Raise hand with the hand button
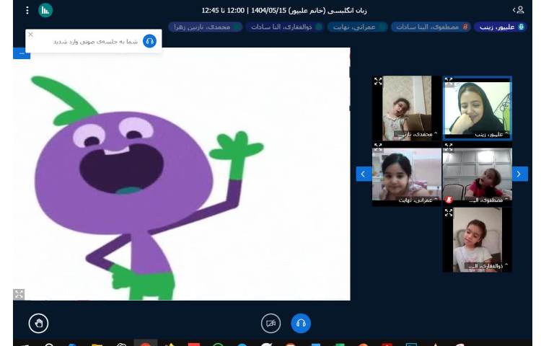Image resolution: width=541 pixels, height=346 pixels. 39,323
